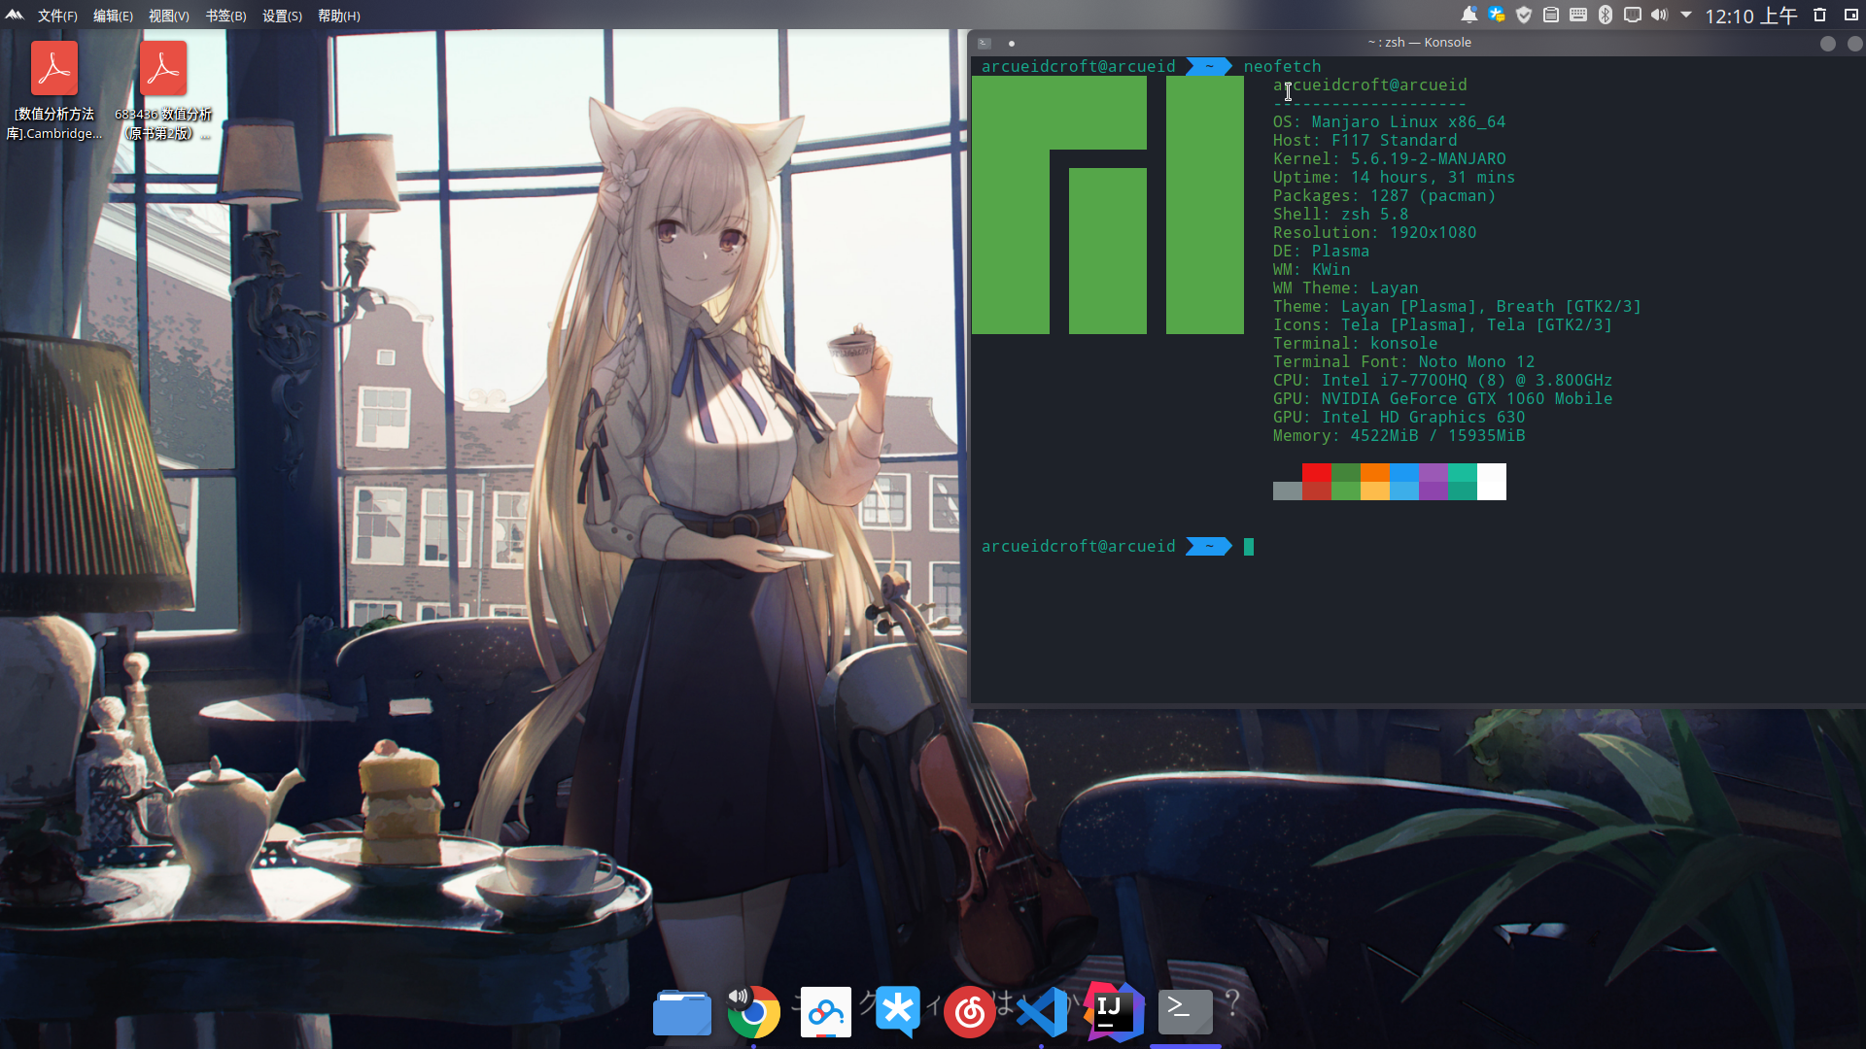1866x1049 pixels.
Task: Click the blue asterisk chat tray icon
Action: 1497,15
